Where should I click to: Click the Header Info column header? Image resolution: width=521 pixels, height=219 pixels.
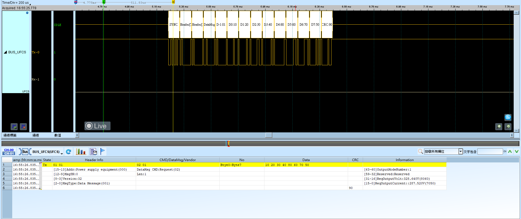pos(94,160)
